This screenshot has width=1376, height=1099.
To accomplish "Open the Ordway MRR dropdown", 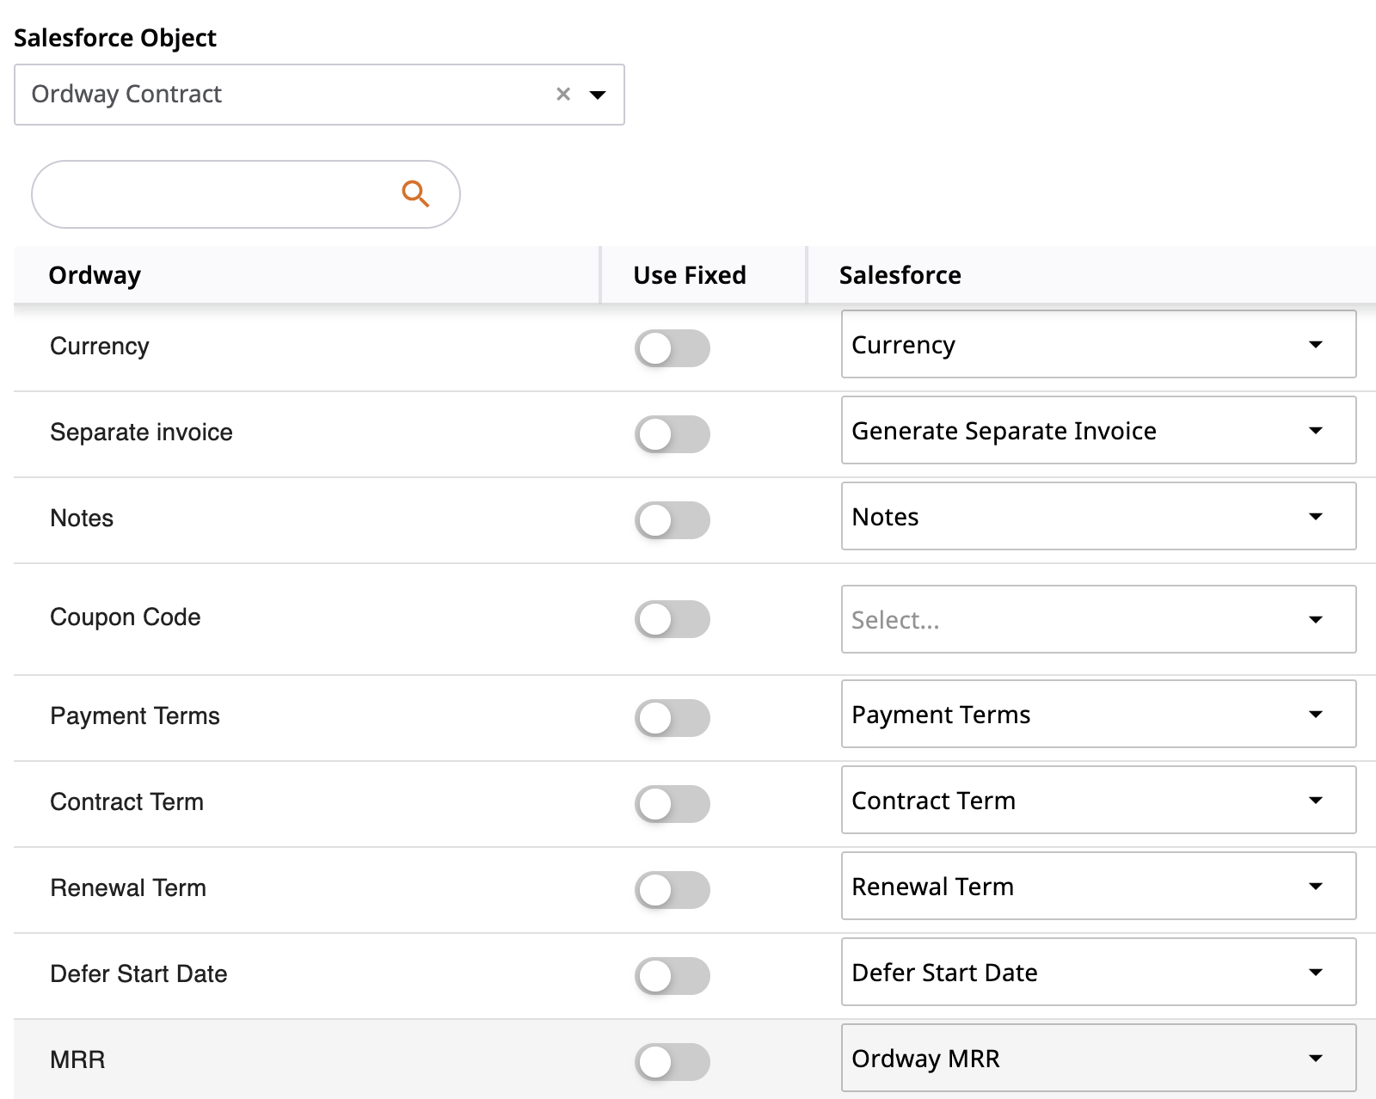I will (1098, 1058).
